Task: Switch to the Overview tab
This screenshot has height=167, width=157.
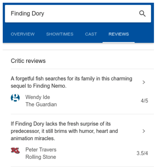Action: point(23,34)
